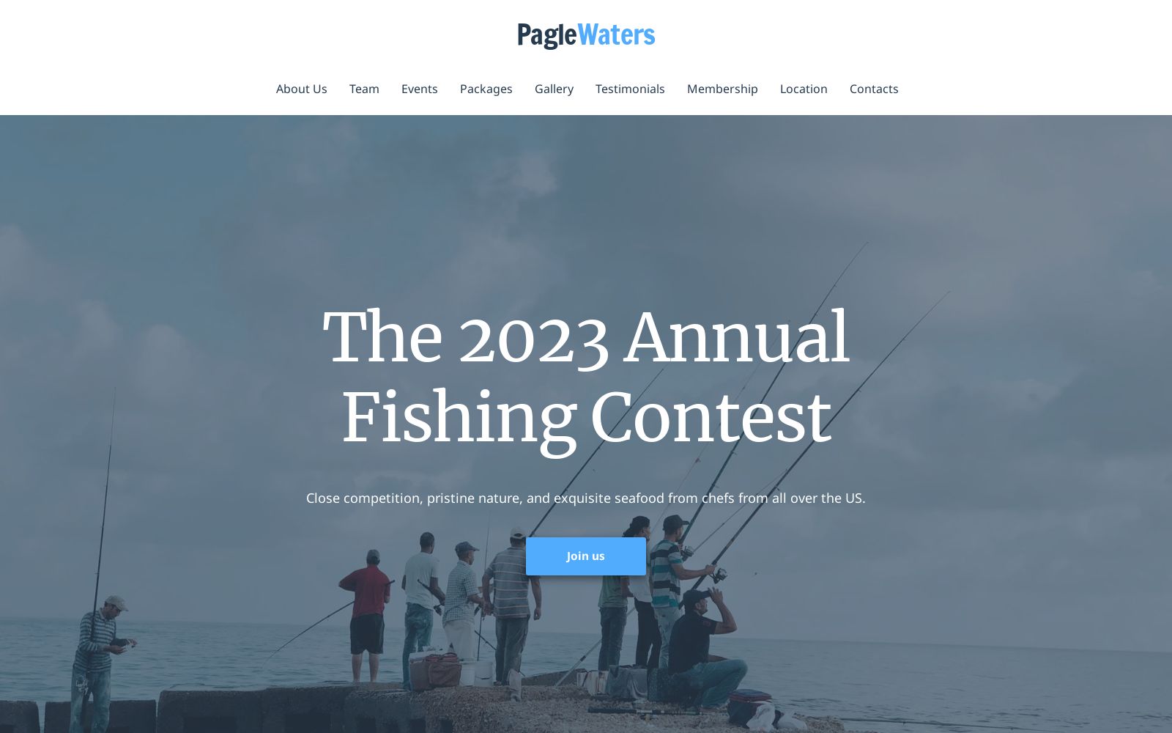Screen dimensions: 1172x733
Task: Open the Events menu item
Action: [x=420, y=89]
